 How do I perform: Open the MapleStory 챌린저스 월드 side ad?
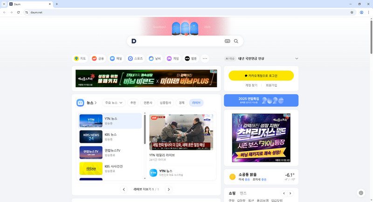(x=261, y=138)
